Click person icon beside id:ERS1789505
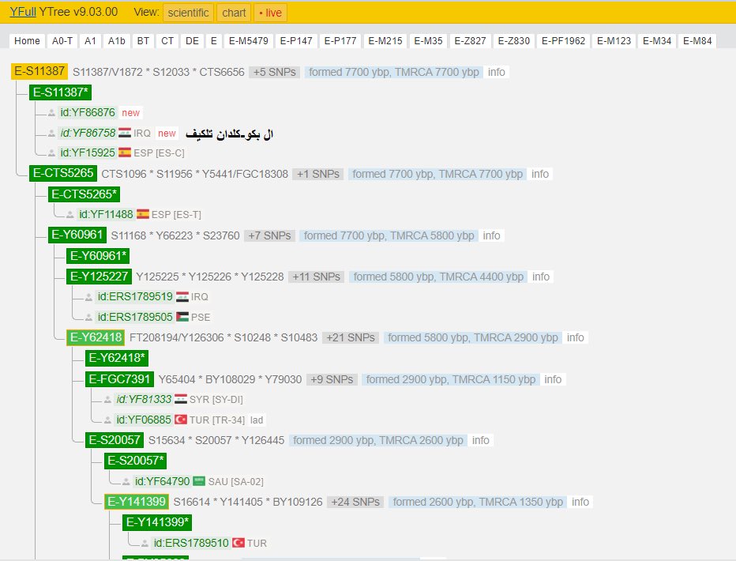The height and width of the screenshot is (561, 736). [x=88, y=318]
